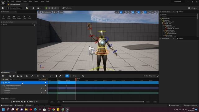Activate the Trails tool
Image resolution: width=199 pixels, height=112 pixels.
point(24,17)
